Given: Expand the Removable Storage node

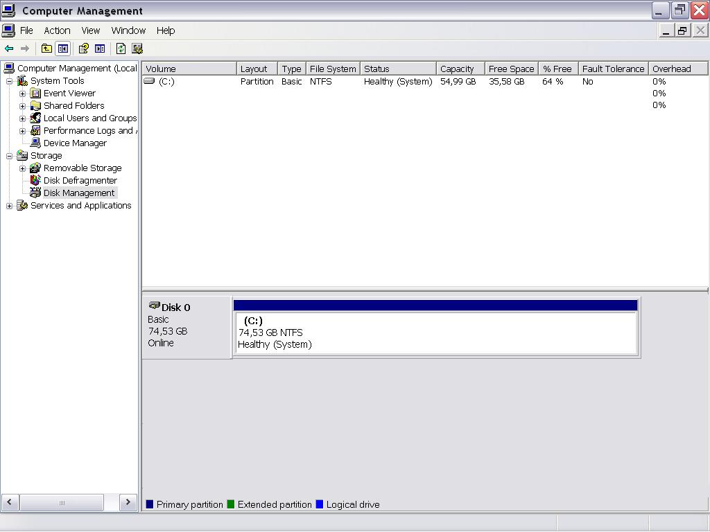Looking at the screenshot, I should 22,168.
